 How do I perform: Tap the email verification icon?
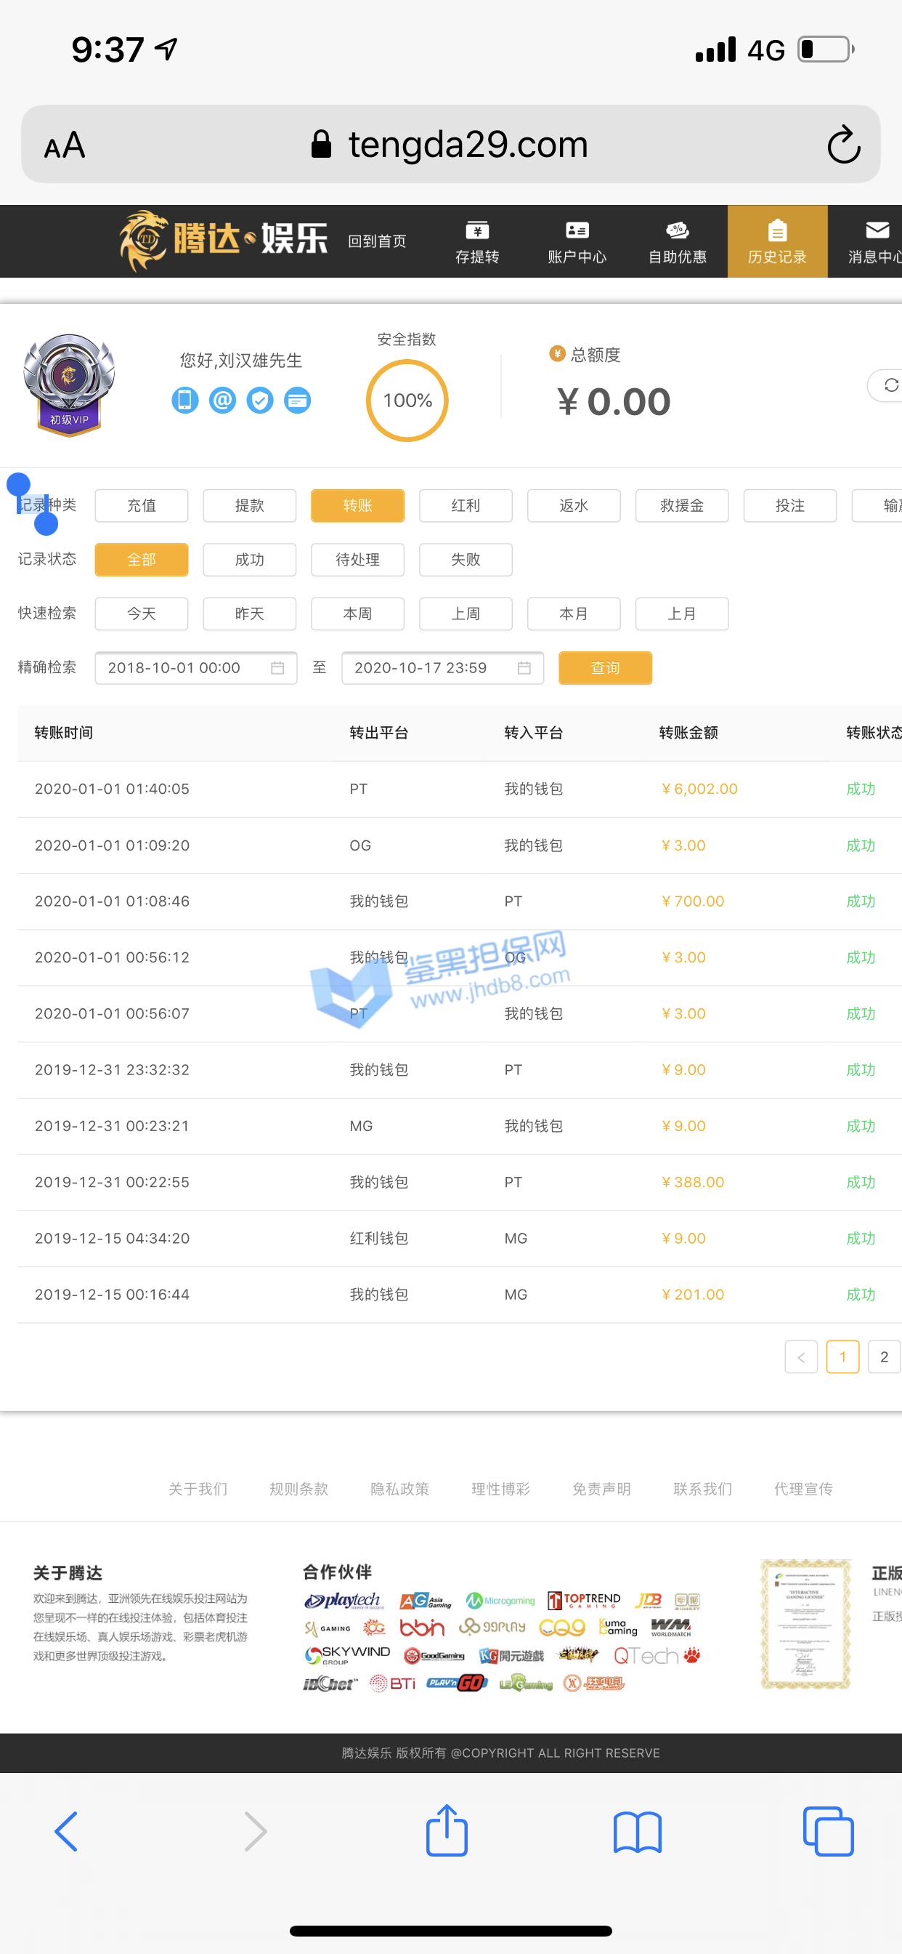point(222,400)
